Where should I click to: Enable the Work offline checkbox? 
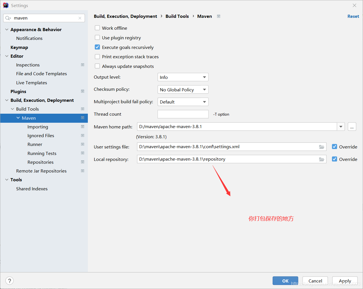point(97,28)
